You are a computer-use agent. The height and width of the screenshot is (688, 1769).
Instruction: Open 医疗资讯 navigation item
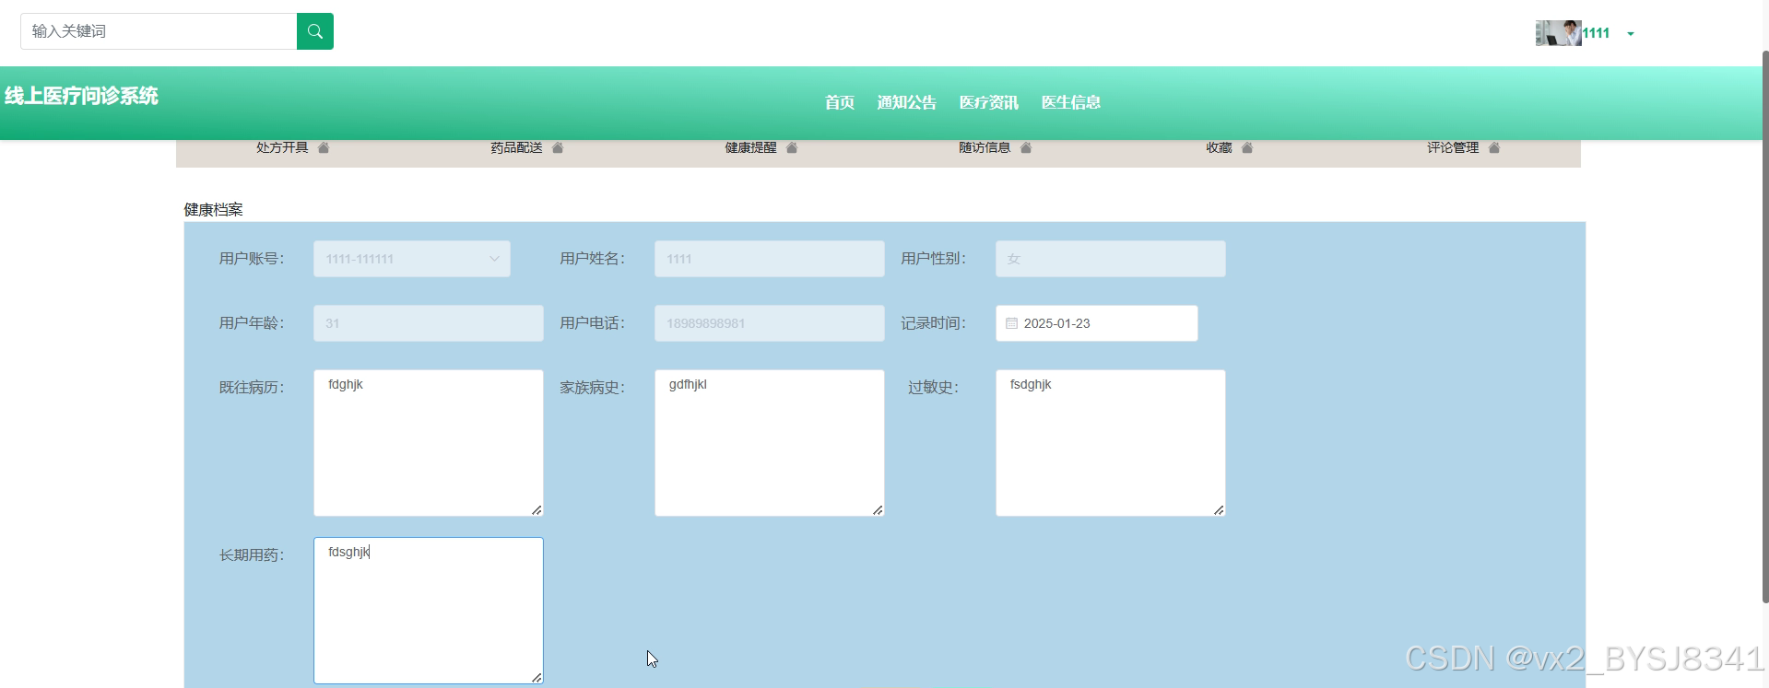(x=989, y=102)
